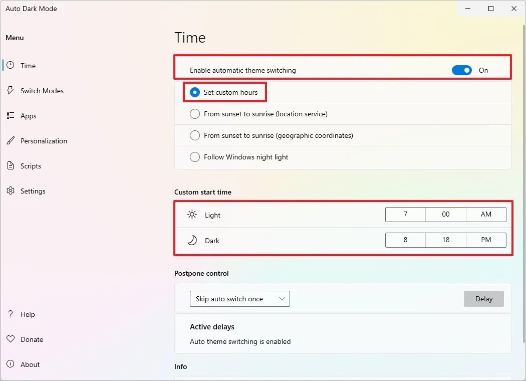Disable automatic theme switching

point(461,70)
